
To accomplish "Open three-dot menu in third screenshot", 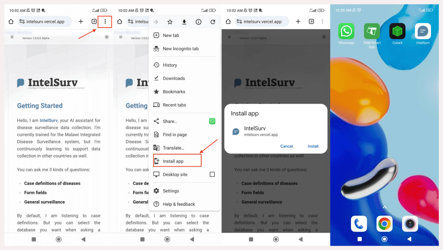I will [322, 22].
